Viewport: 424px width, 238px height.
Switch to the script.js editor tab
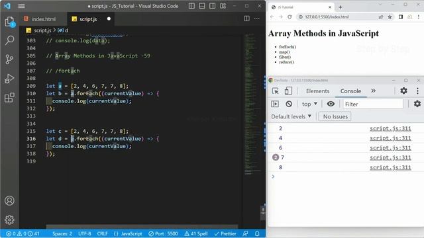[x=88, y=19]
